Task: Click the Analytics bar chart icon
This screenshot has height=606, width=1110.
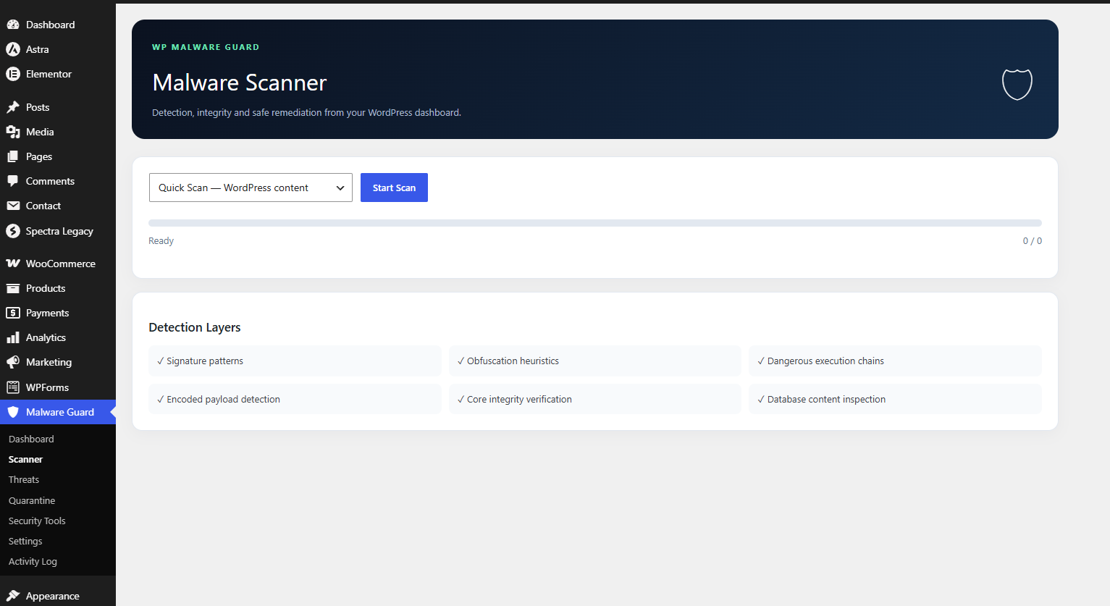Action: (x=13, y=337)
